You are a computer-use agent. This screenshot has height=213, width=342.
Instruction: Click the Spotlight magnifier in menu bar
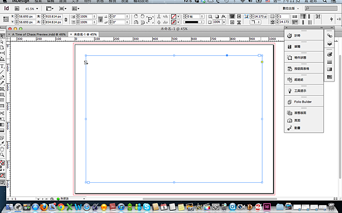pyautogui.click(x=325, y=1)
